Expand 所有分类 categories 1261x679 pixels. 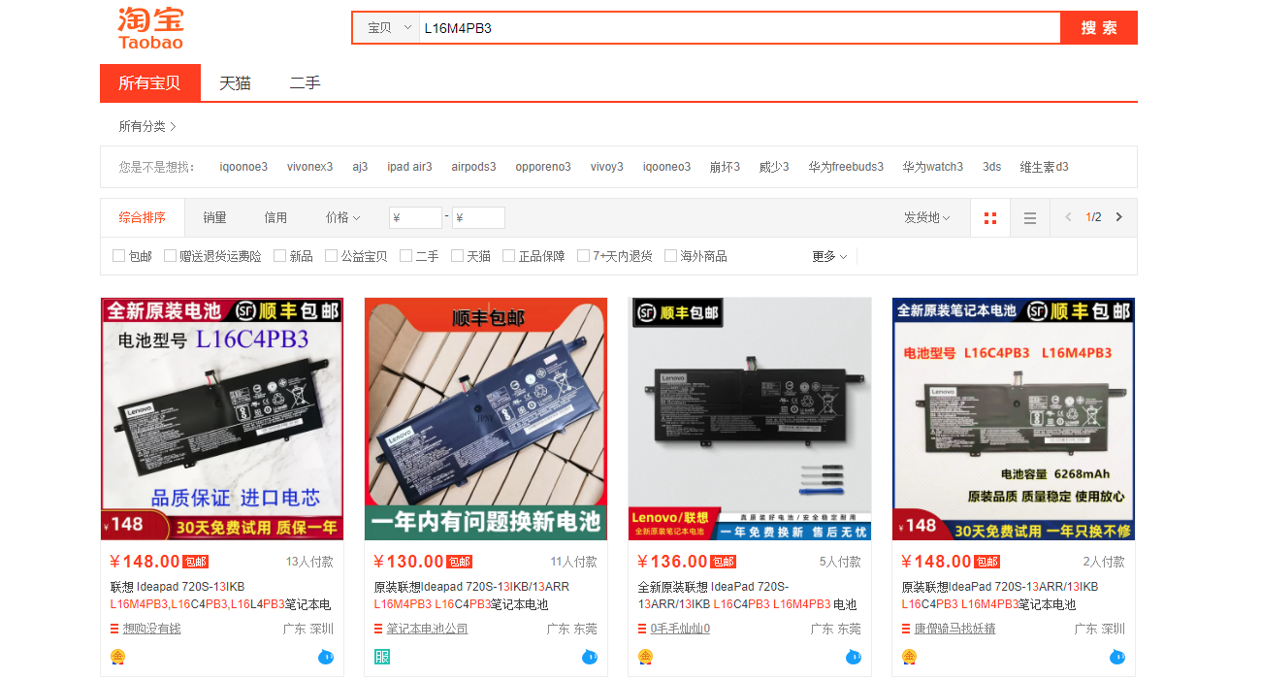[x=147, y=126]
